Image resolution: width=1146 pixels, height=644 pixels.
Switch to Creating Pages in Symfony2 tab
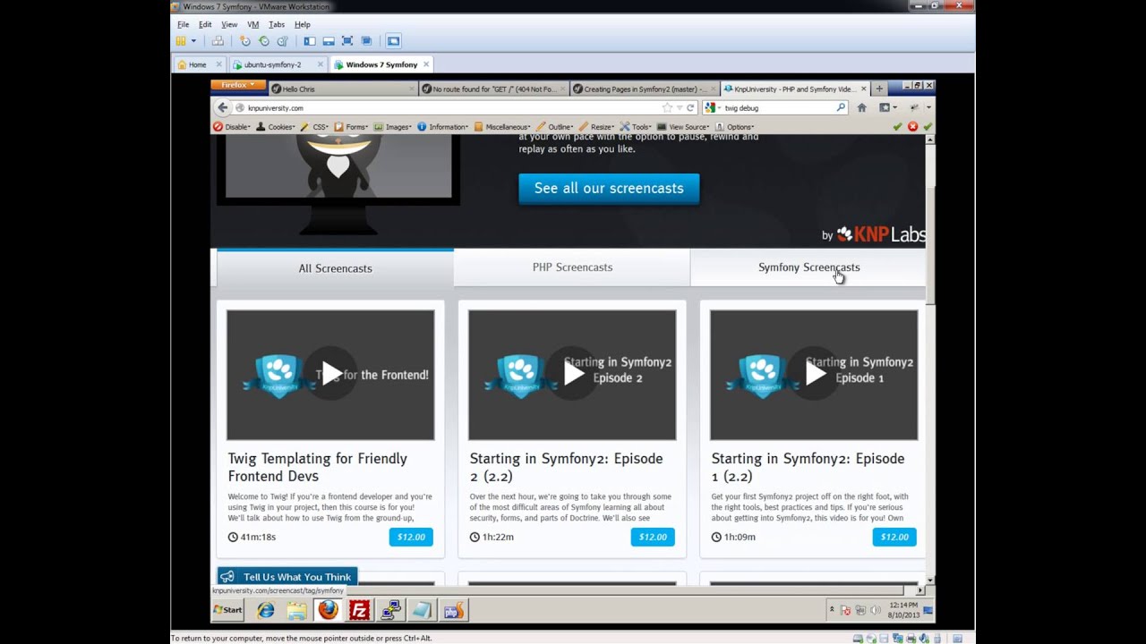coord(645,89)
